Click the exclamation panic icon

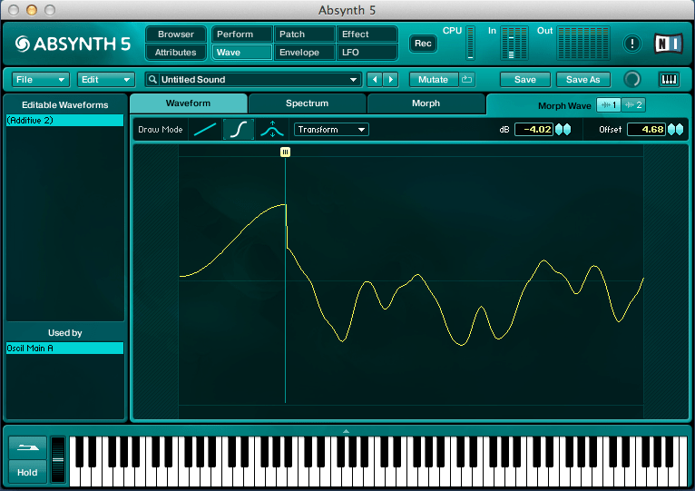coord(632,44)
